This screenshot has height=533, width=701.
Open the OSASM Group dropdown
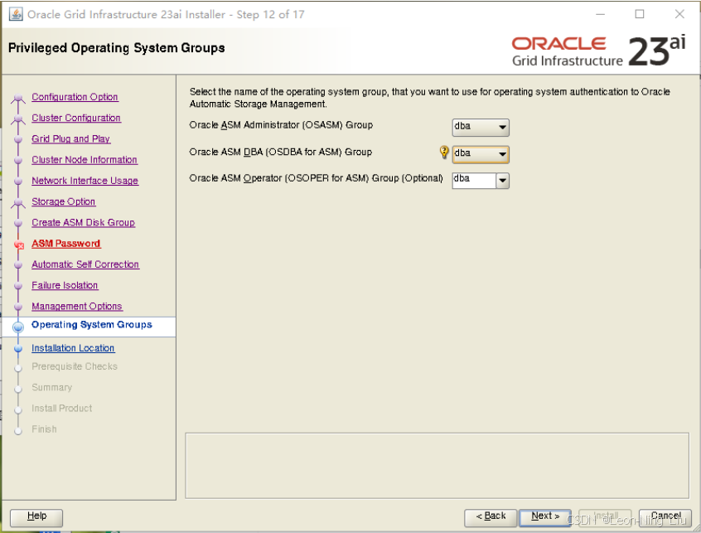click(x=481, y=127)
